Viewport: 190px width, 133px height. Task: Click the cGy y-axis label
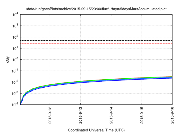(8, 59)
